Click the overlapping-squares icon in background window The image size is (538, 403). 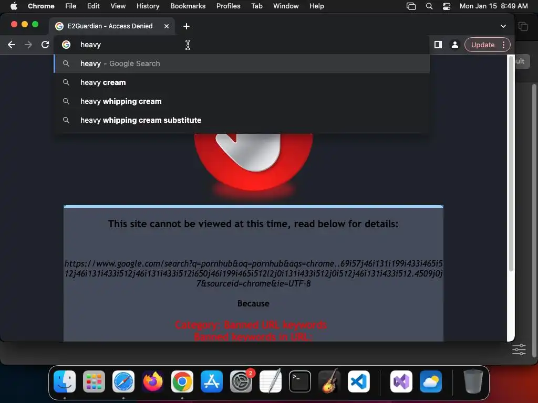(x=523, y=26)
